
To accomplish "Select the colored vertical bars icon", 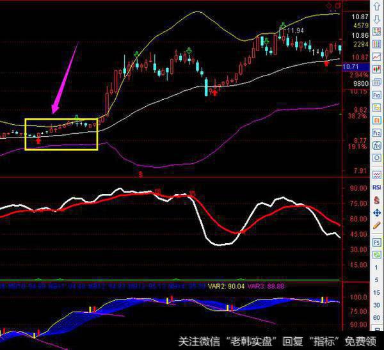I will (x=377, y=44).
